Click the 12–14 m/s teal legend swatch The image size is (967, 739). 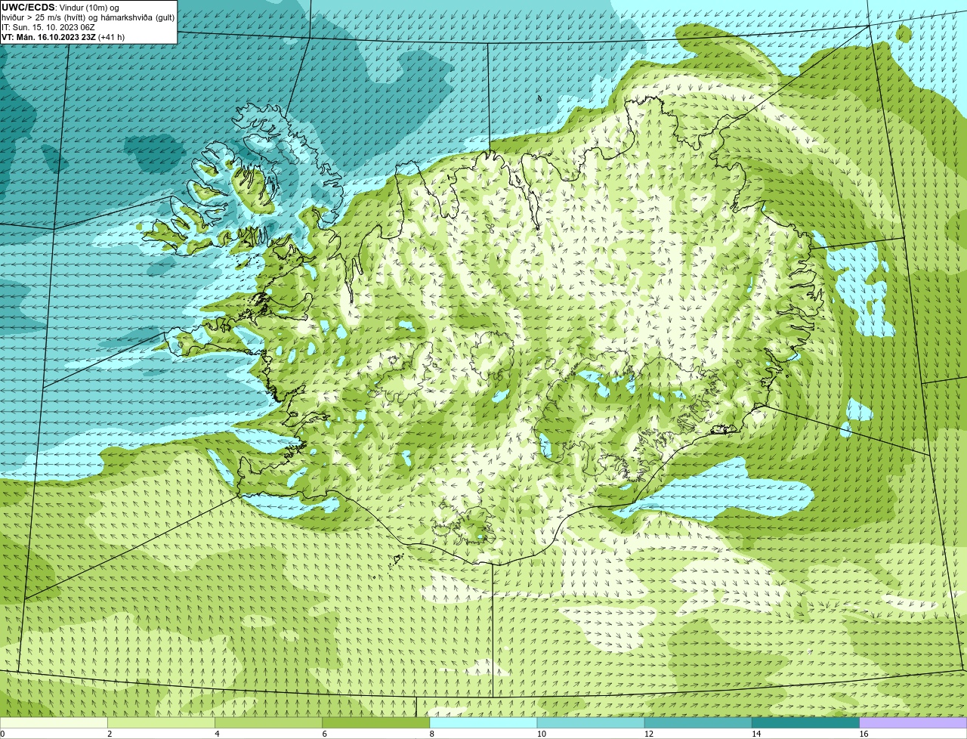click(x=698, y=723)
